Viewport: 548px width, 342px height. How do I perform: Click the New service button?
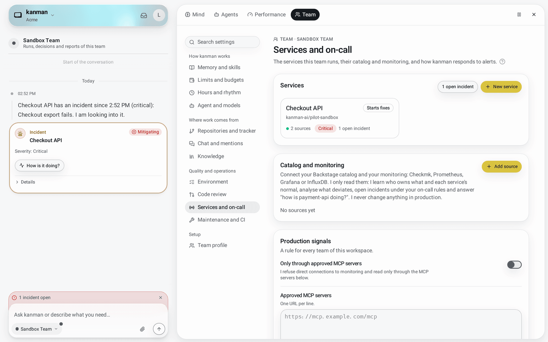click(501, 87)
